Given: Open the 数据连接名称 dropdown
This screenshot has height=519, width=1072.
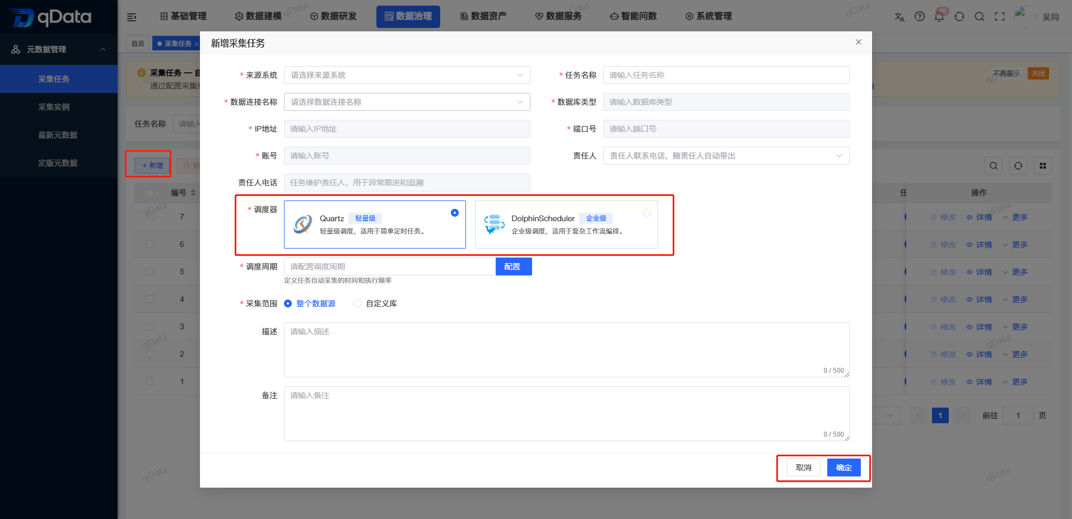Looking at the screenshot, I should (407, 102).
